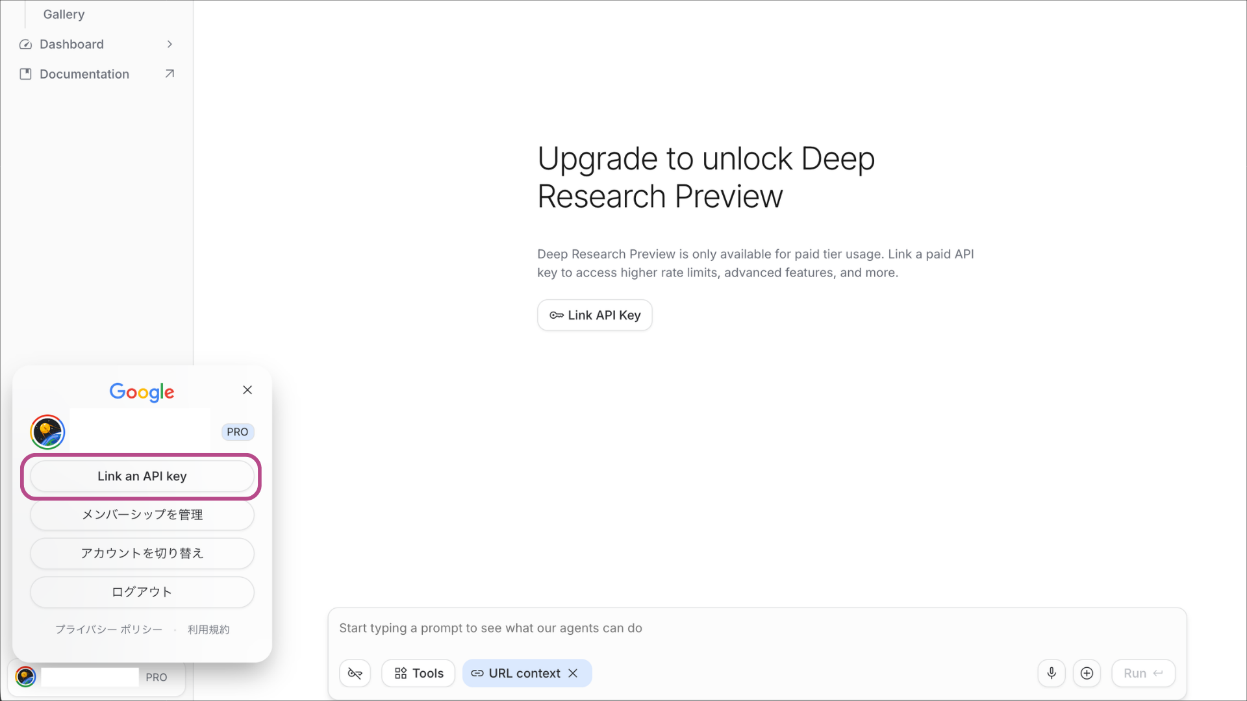This screenshot has width=1247, height=701.
Task: Click the Documentation external-link arrow icon
Action: tap(170, 74)
